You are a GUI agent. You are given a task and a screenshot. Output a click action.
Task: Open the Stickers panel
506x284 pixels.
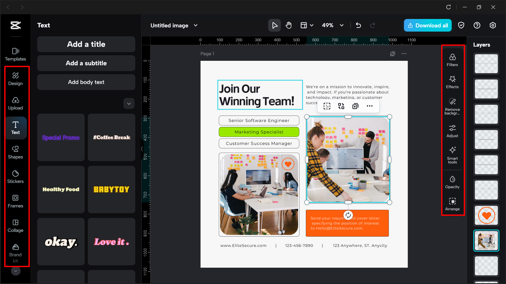coord(16,177)
